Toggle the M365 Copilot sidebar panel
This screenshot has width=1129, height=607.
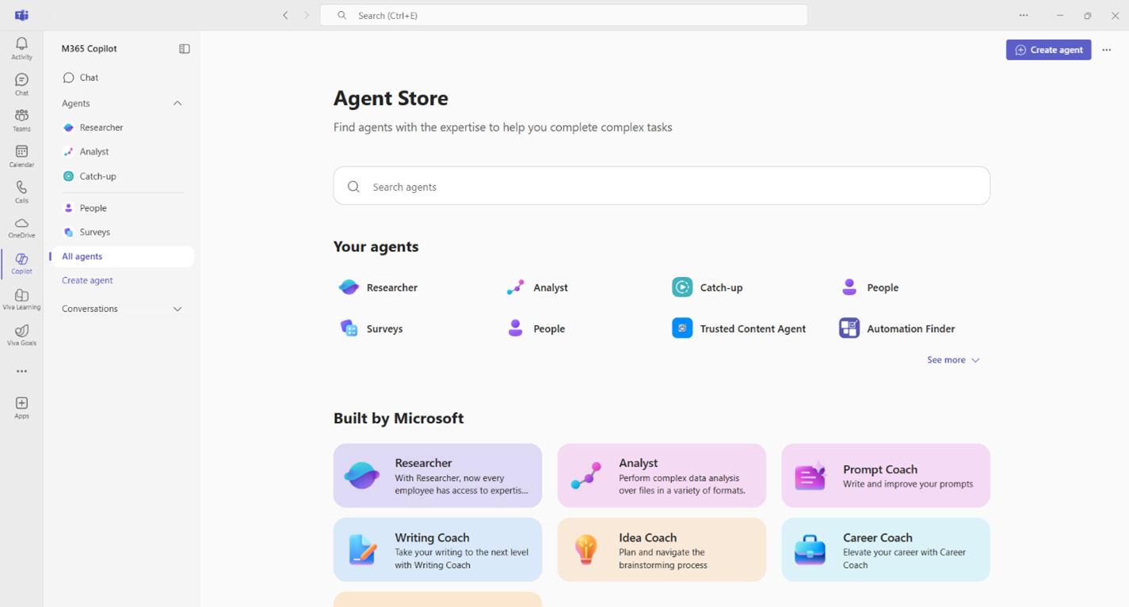tap(185, 49)
